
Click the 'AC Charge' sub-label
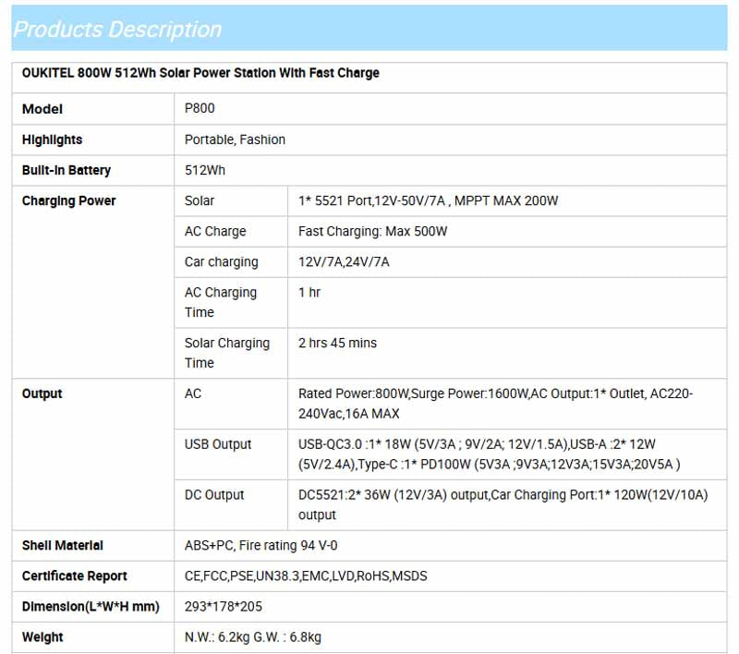coord(215,231)
